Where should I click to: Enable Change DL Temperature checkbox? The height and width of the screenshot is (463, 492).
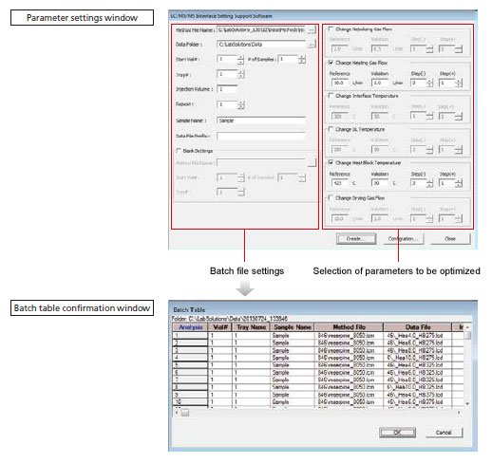pos(331,129)
